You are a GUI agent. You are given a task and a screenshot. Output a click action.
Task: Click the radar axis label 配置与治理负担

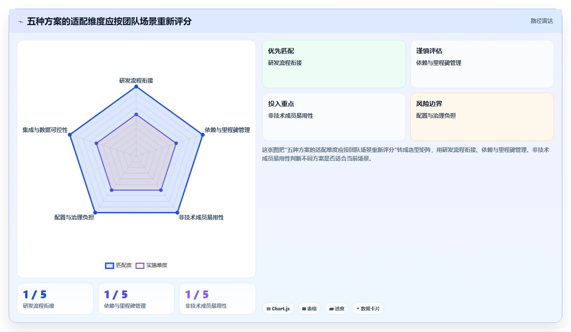[74, 217]
